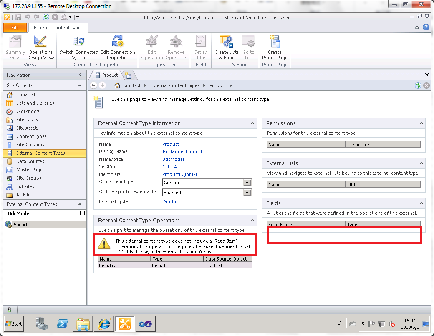Collapse Permissions panel
Image resolution: width=434 pixels, height=336 pixels.
(x=421, y=123)
